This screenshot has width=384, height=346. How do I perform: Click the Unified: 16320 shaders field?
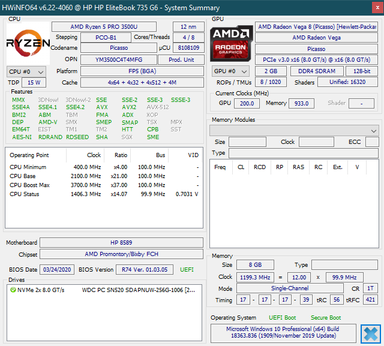point(347,82)
